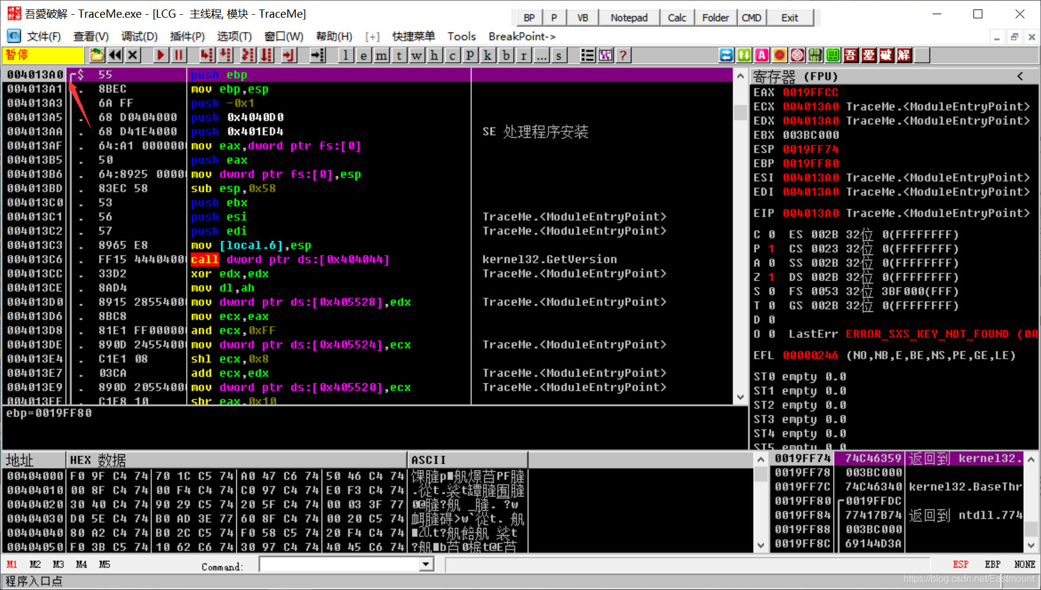The width and height of the screenshot is (1041, 590).
Task: Open Source window with the 's' button
Action: click(559, 55)
